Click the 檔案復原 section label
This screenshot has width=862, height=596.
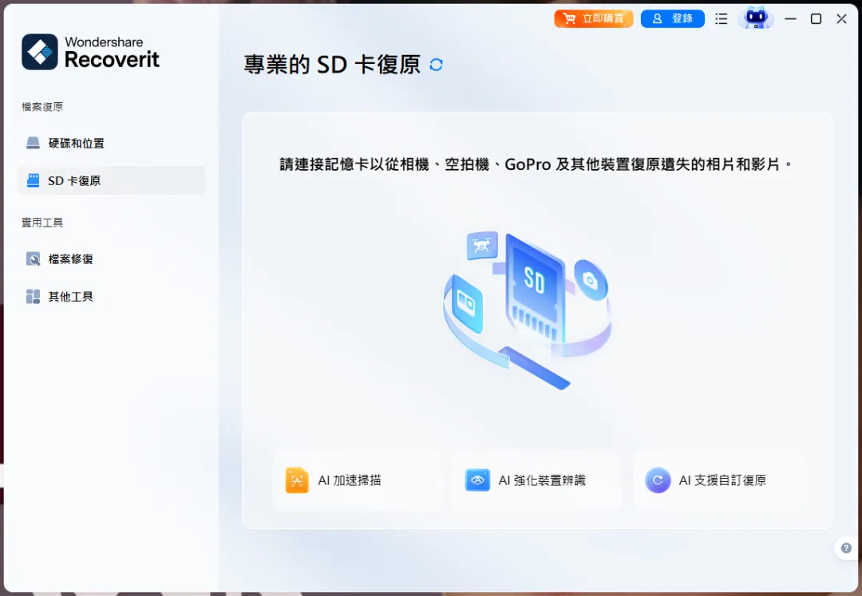(x=42, y=107)
